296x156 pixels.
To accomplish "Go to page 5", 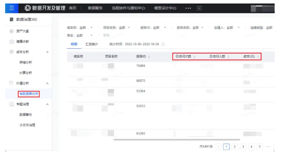I will [x=260, y=147].
